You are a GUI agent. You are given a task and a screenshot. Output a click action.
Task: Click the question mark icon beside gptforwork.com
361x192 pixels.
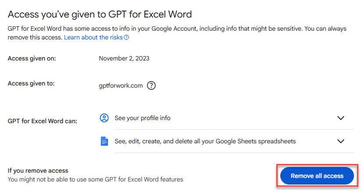pos(151,85)
